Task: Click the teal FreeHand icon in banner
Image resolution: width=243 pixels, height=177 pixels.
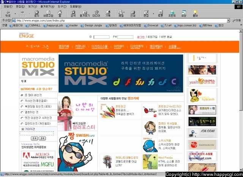Action: (x=151, y=82)
